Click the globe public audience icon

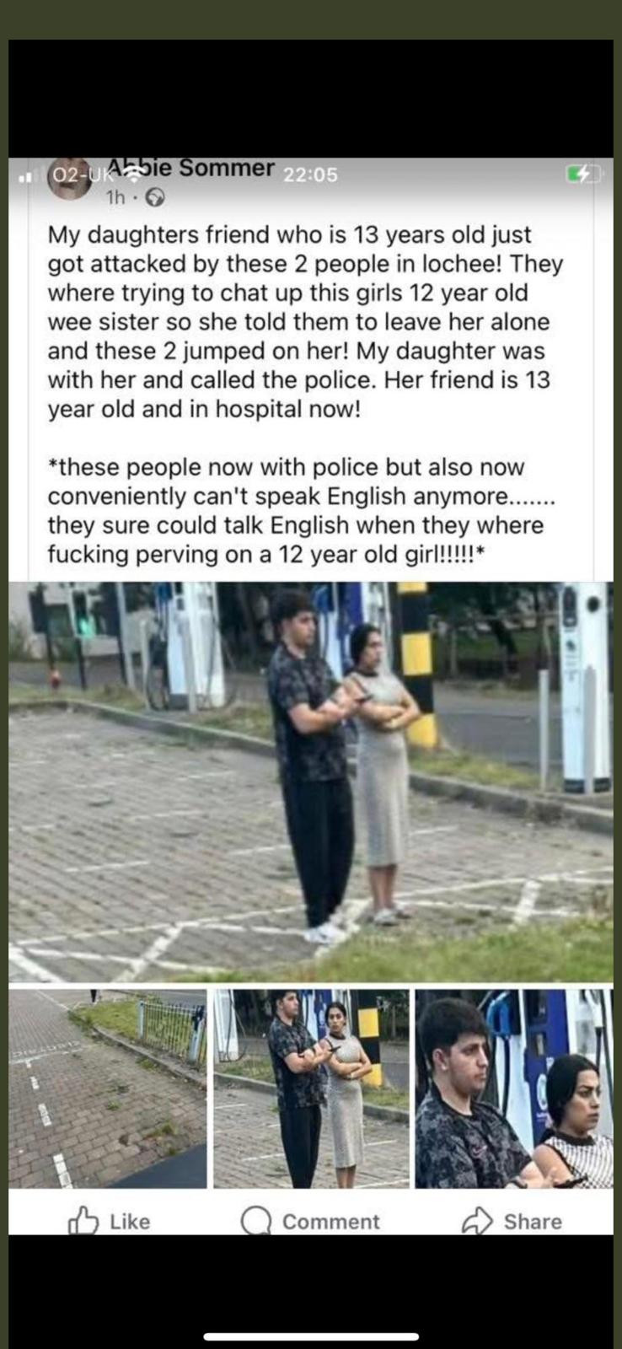(154, 198)
